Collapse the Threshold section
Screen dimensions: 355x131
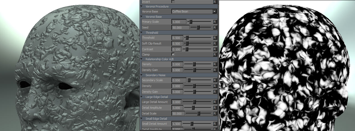(143, 33)
